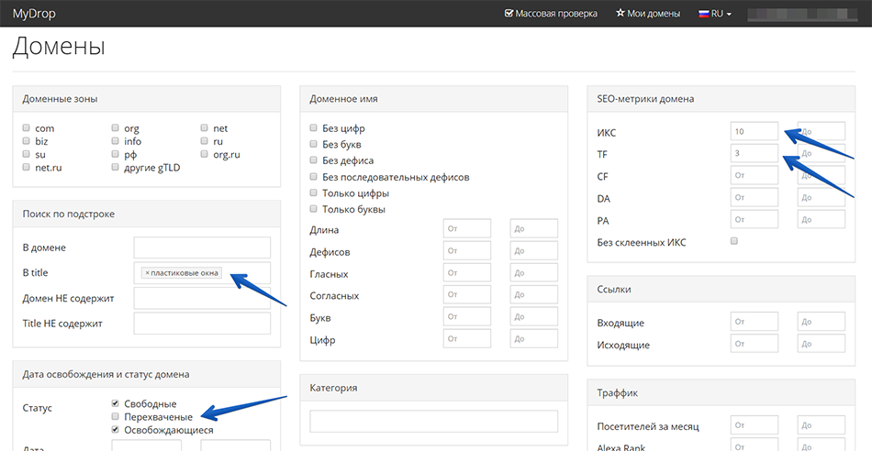Click TF From field with 3

pos(755,153)
